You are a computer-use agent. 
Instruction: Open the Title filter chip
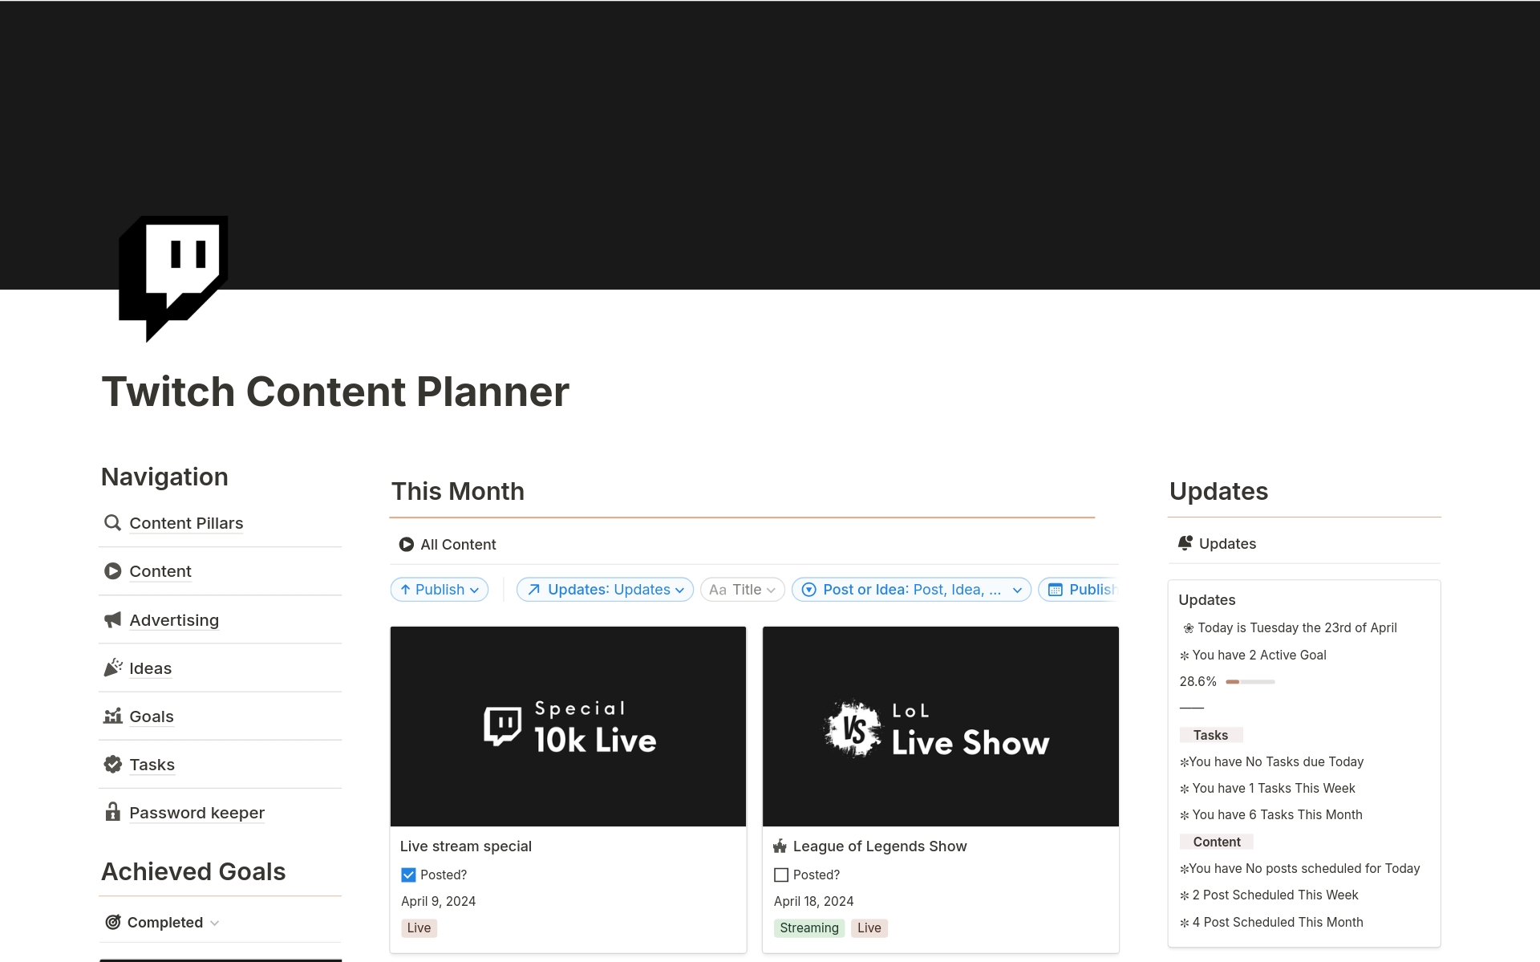[742, 590]
